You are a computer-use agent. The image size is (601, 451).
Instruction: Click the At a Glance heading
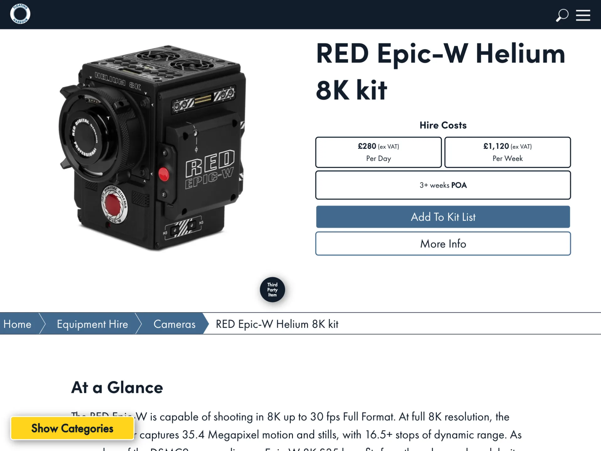point(117,388)
